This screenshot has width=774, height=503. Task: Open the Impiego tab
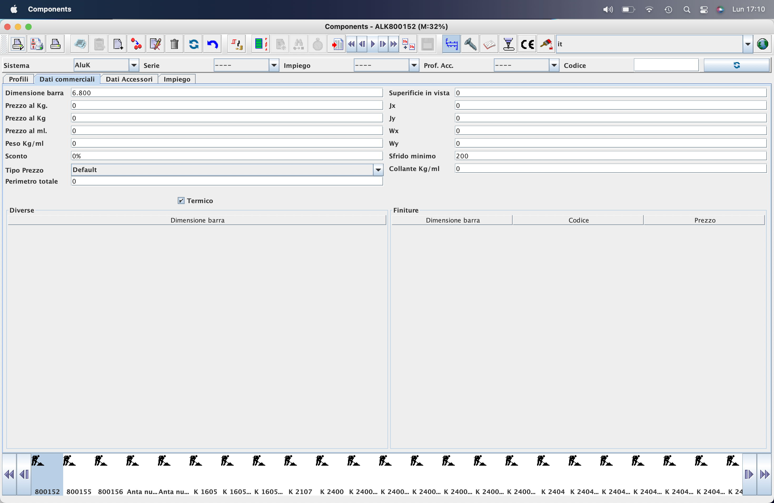[x=177, y=79]
